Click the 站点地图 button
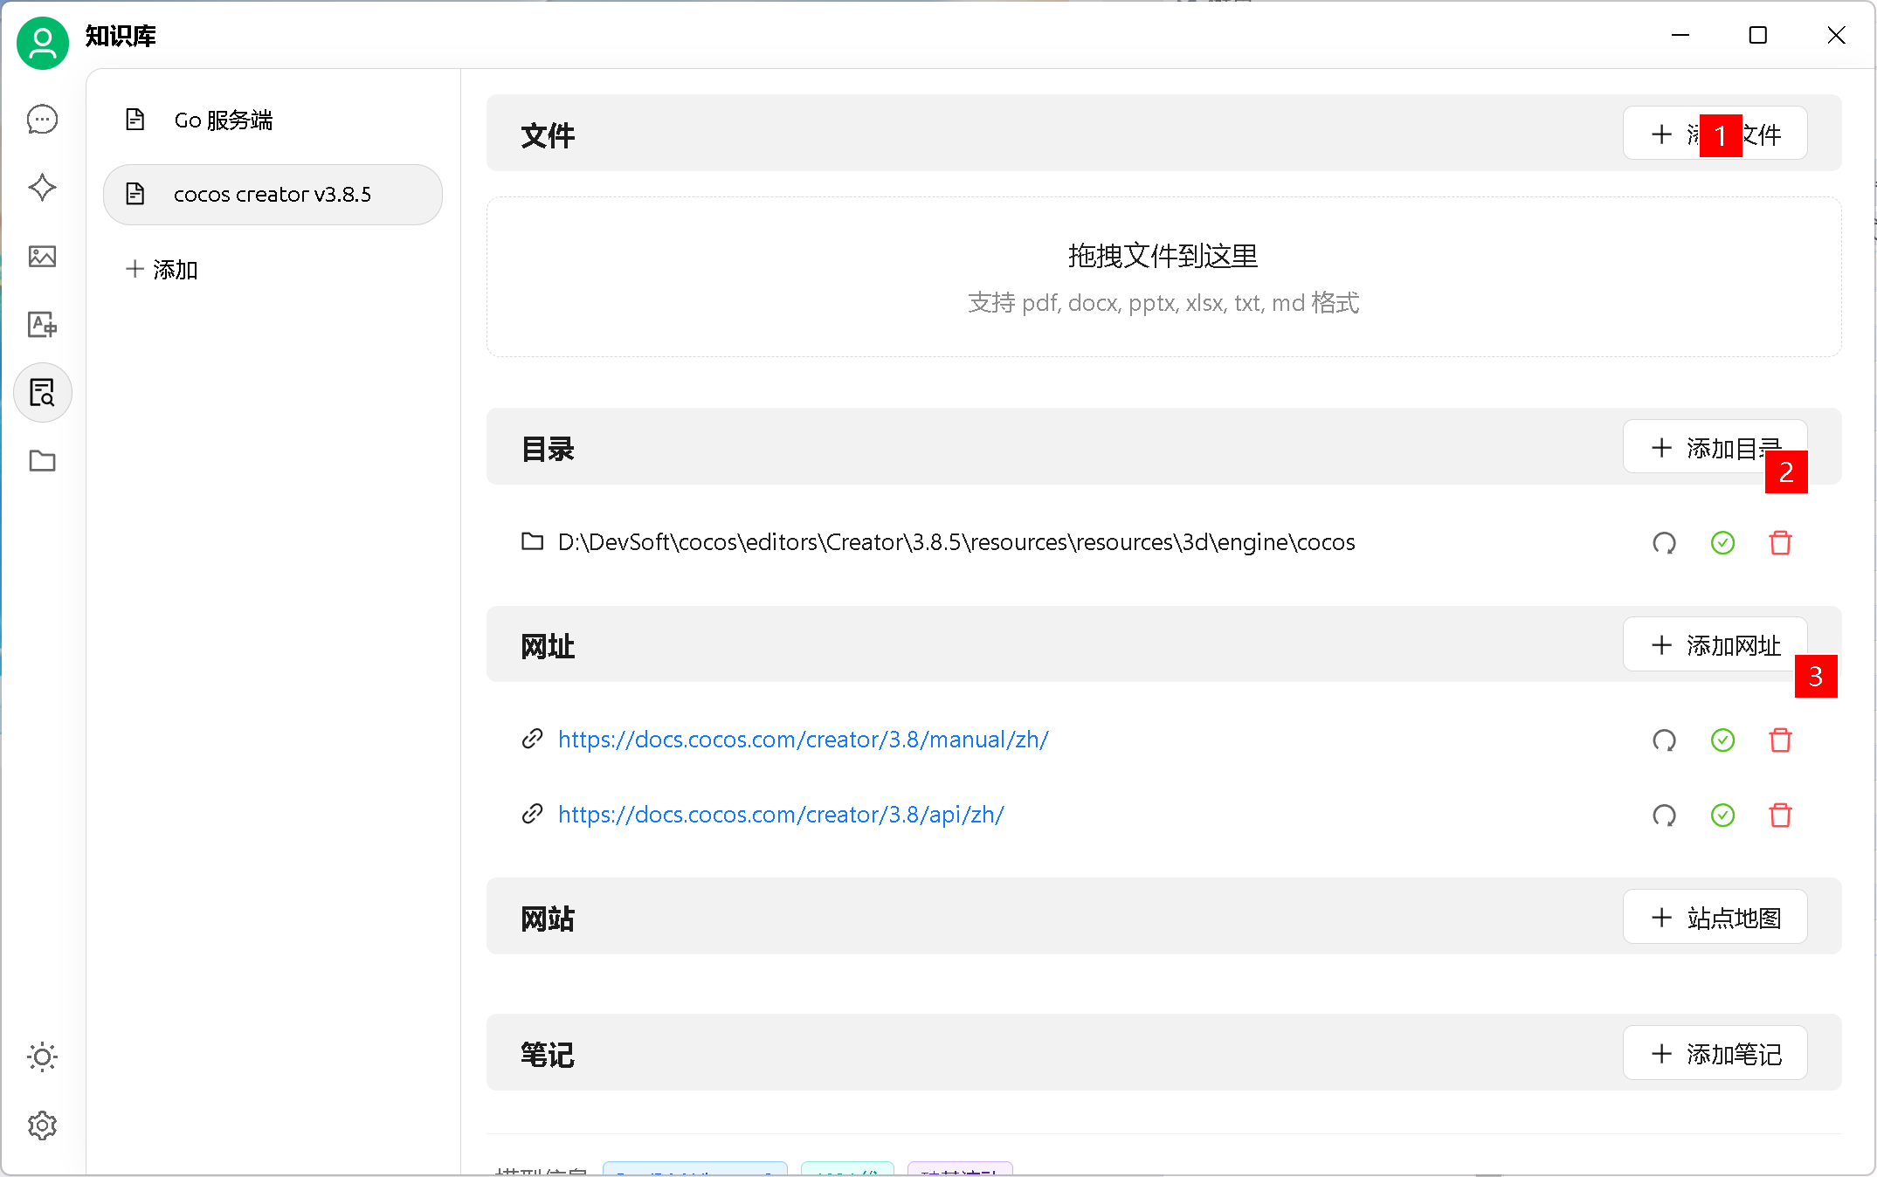 coord(1715,918)
